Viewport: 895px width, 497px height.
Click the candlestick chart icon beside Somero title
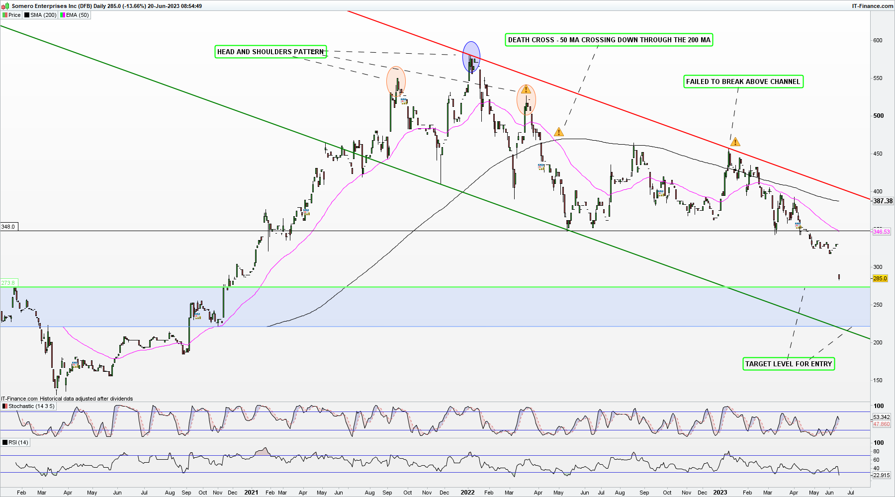click(x=5, y=6)
